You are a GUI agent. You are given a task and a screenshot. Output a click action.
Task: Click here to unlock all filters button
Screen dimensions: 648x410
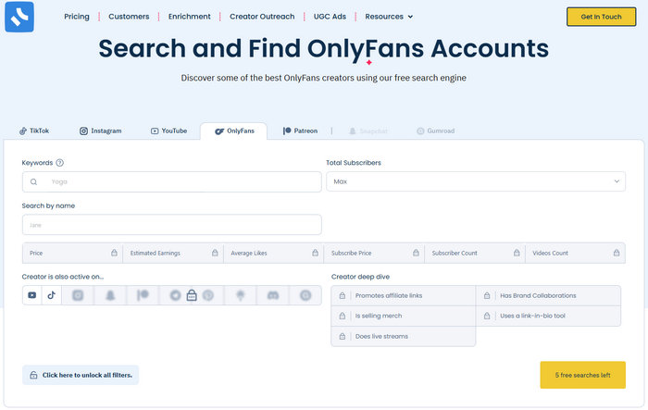[x=81, y=375]
